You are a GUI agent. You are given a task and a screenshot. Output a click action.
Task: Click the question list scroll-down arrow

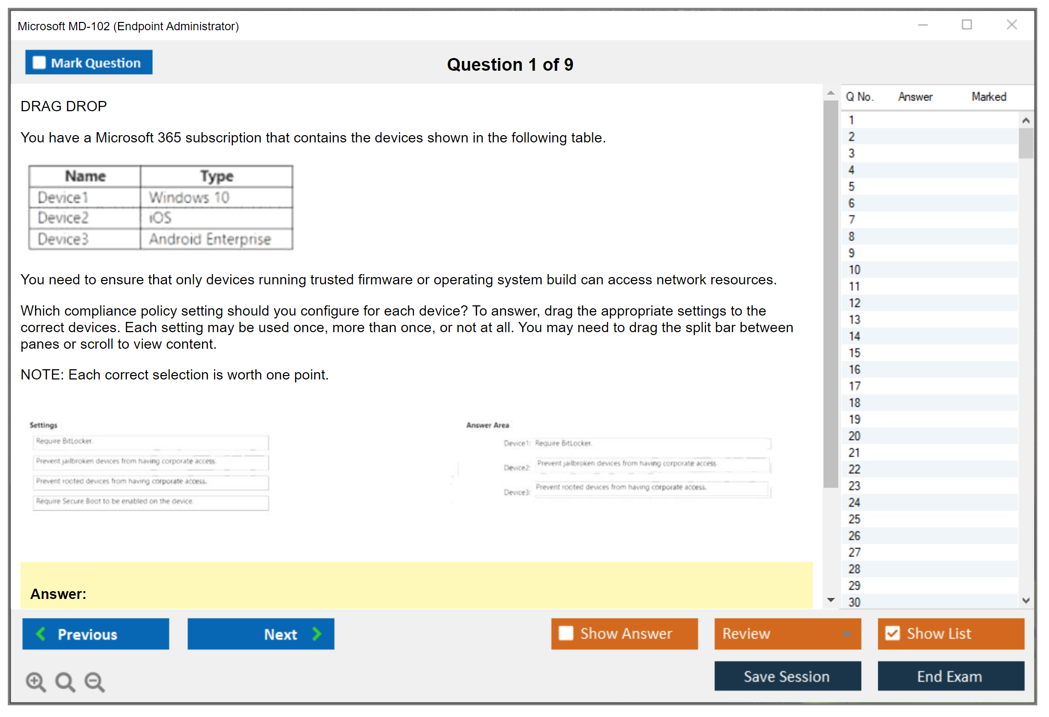tap(1026, 600)
